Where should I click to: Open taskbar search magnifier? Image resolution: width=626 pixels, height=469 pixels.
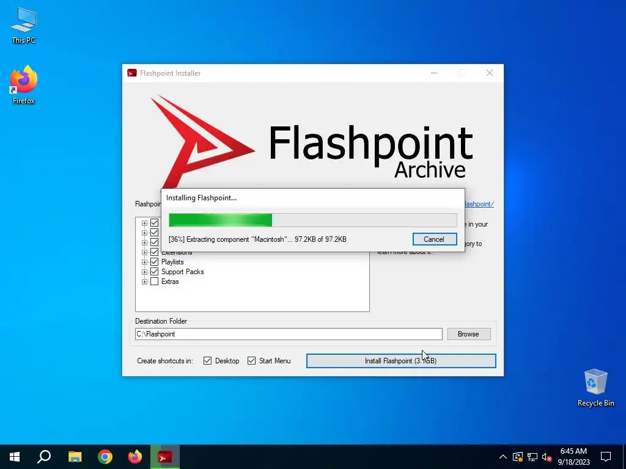(x=44, y=457)
